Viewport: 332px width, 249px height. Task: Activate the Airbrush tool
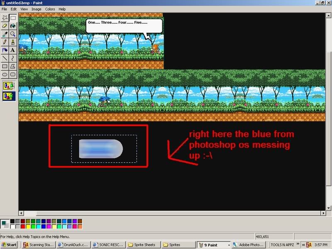pyautogui.click(x=5, y=50)
